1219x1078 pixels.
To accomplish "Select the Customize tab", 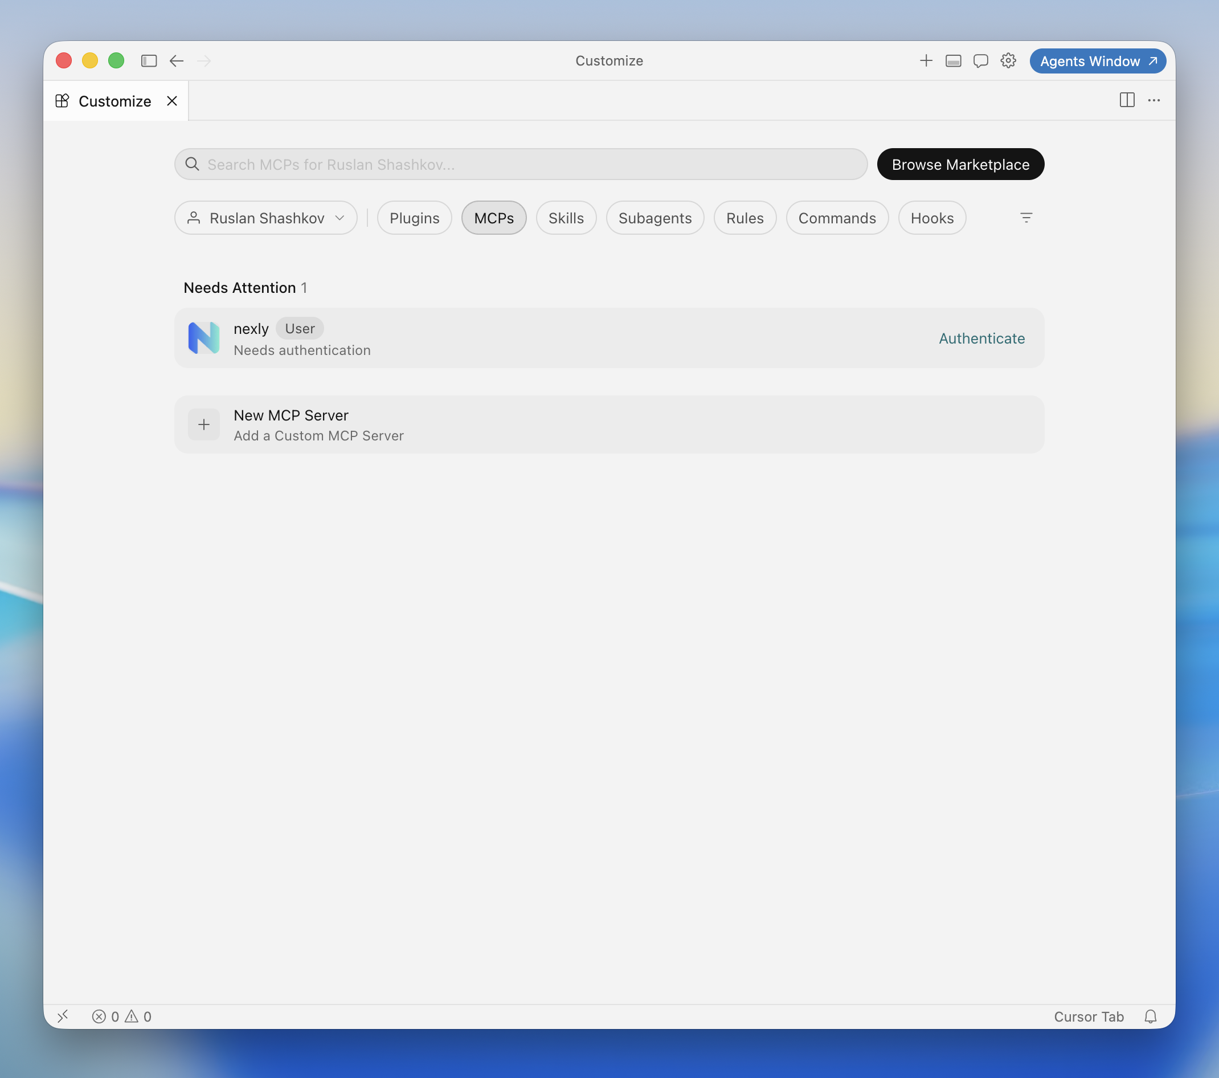I will pyautogui.click(x=116, y=101).
